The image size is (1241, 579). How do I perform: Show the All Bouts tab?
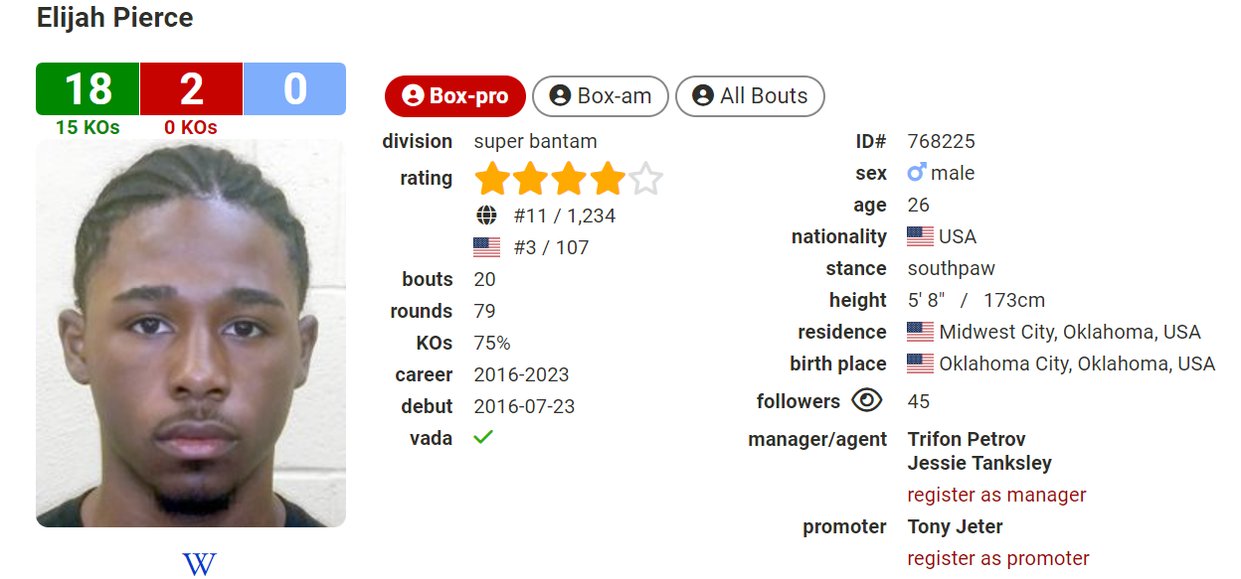tap(750, 96)
